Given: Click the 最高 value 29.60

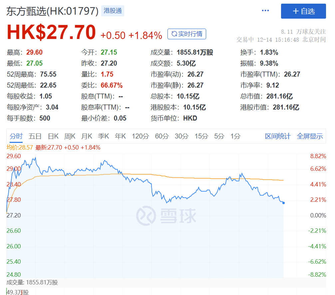Looking at the screenshot, I should pos(34,52).
